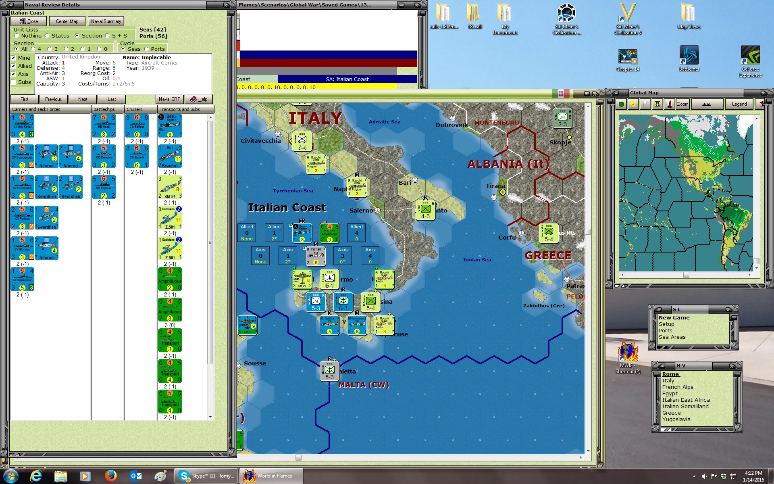Screen dimensions: 774x484
Task: Open the Battle.net desktop shortcut
Action: pyautogui.click(x=689, y=59)
